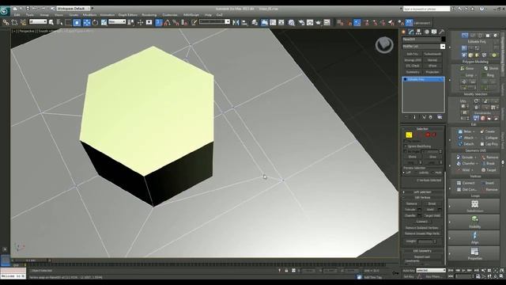Click the Pin Stack icon under the modifier stack

[406, 117]
